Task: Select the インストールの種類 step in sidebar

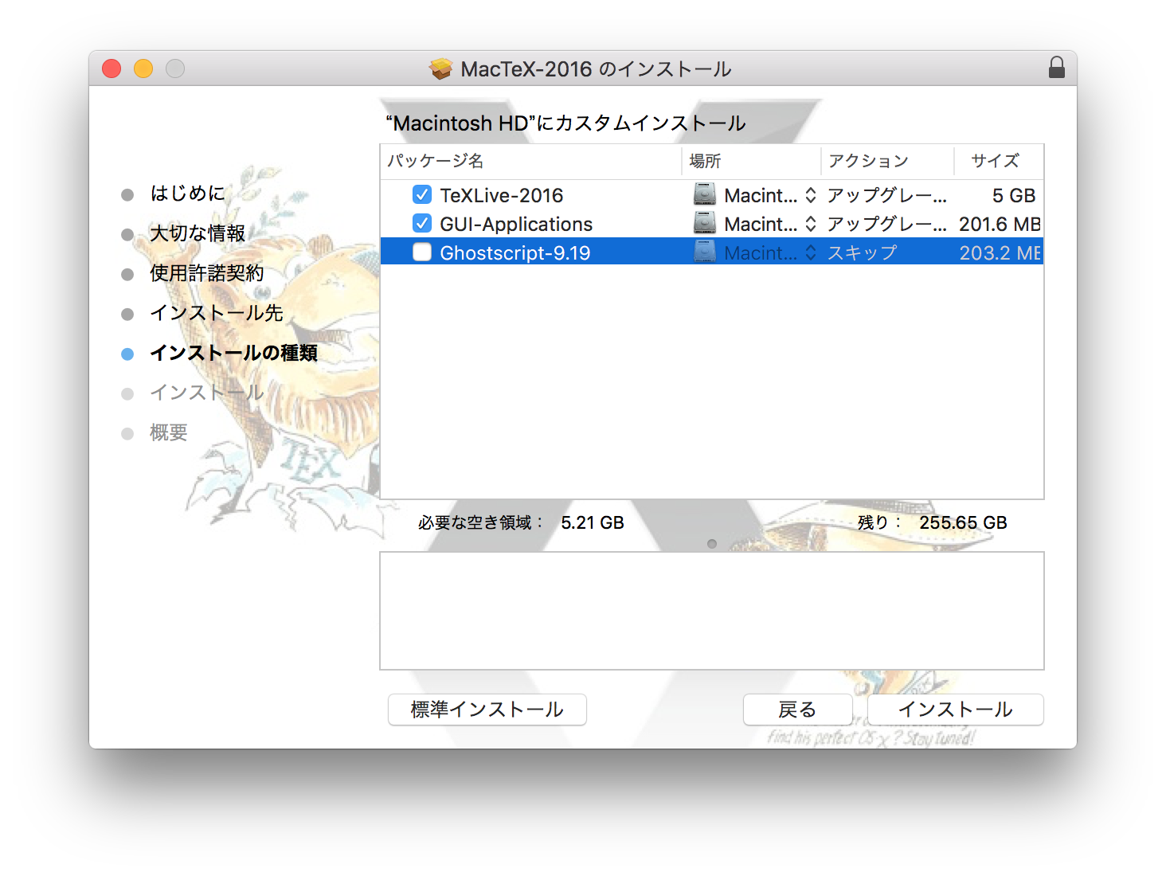Action: click(234, 353)
